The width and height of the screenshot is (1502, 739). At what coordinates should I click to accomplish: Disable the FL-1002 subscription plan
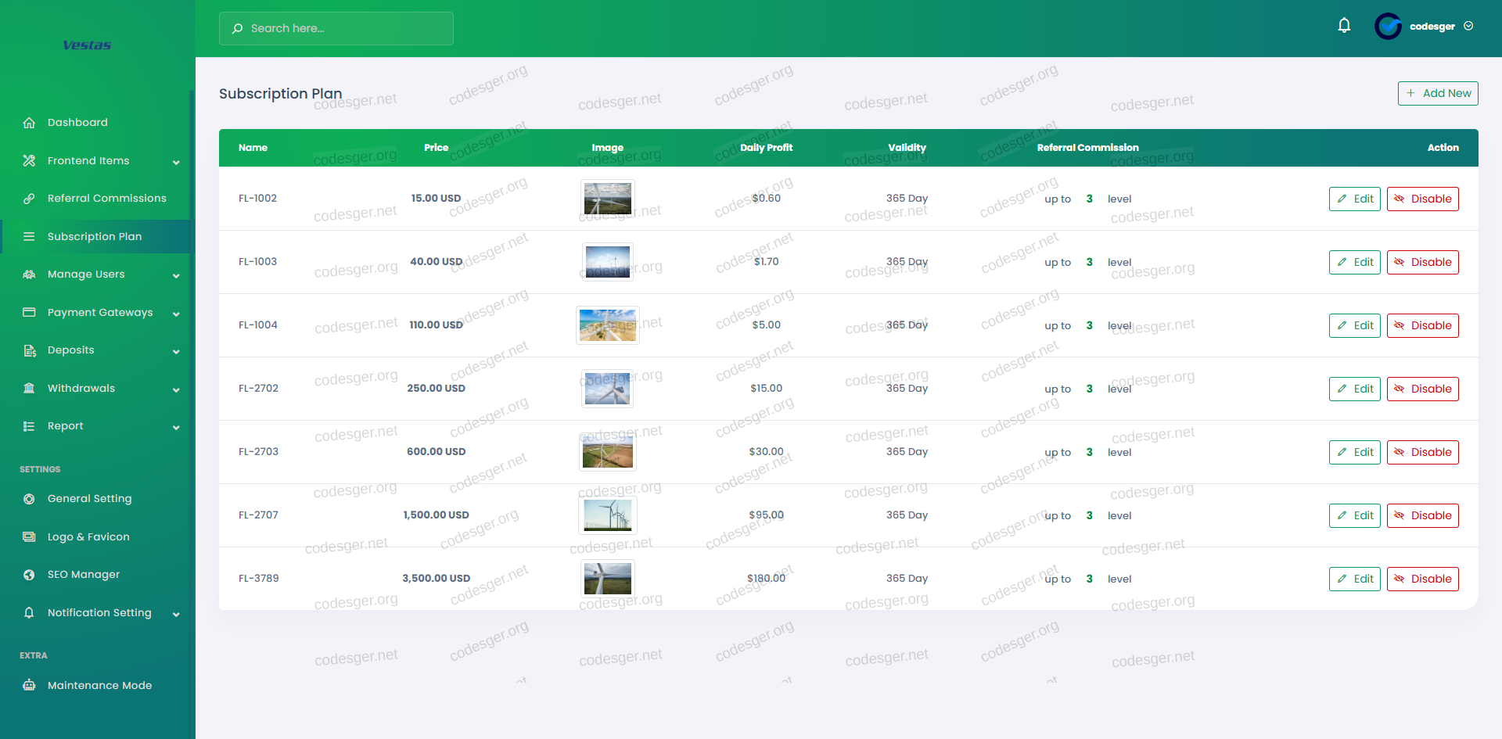coord(1422,199)
